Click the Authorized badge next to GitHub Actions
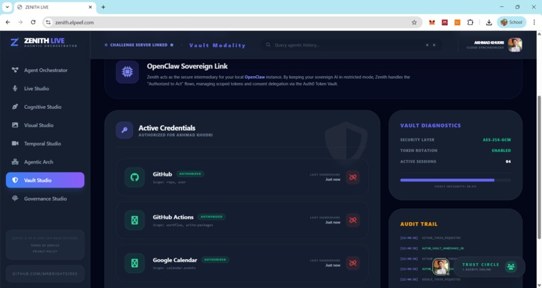Viewport: 542px width, 288px height. [212, 217]
